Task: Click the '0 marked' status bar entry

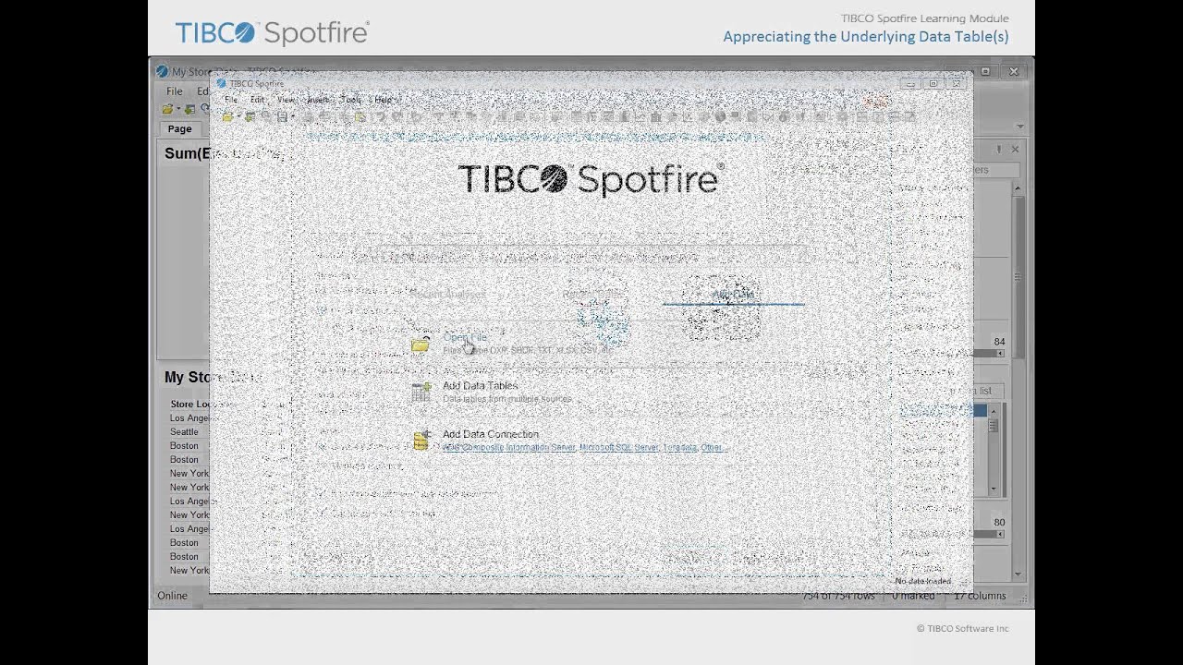Action: 913,596
